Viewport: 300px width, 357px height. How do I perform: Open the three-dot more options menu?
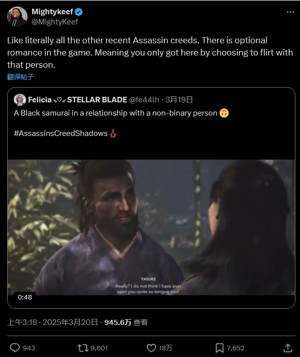290,12
